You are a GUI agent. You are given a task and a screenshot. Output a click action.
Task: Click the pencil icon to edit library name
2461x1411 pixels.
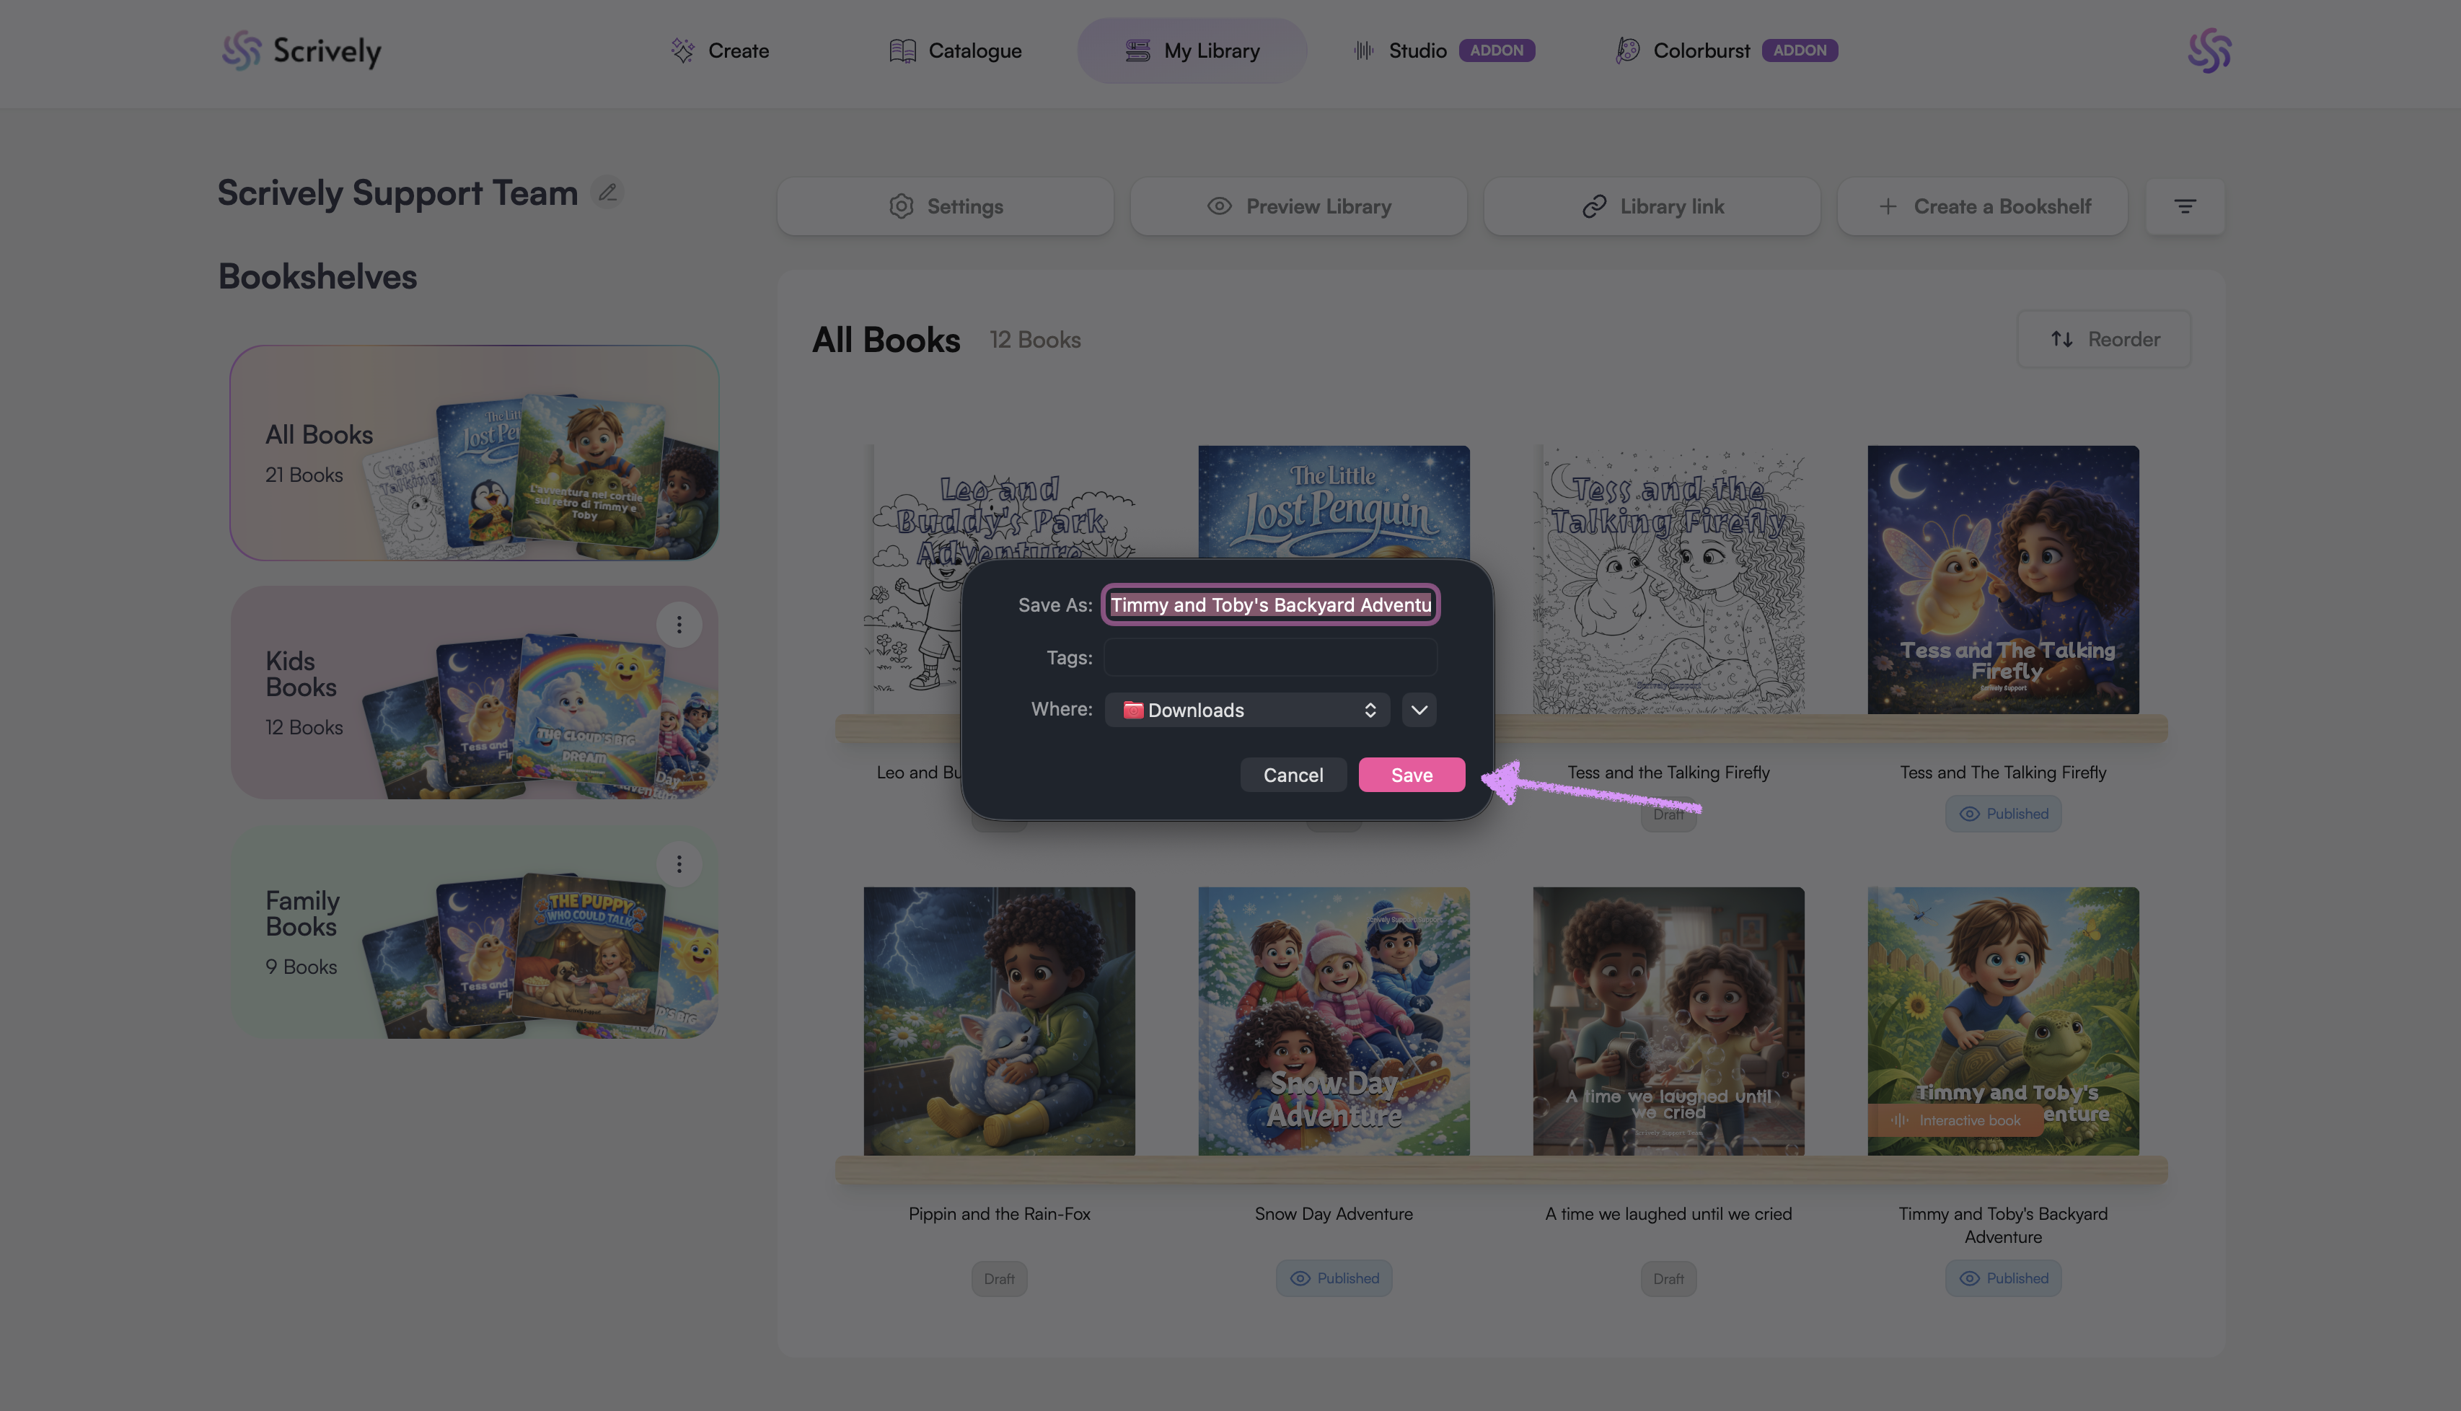[x=607, y=193]
